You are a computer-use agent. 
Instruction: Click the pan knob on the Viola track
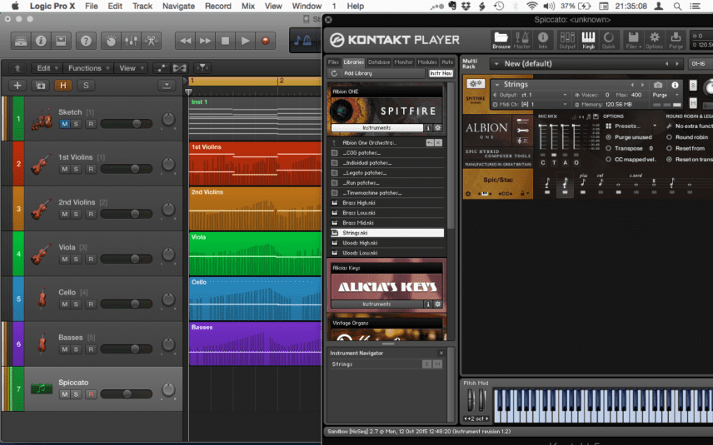168,255
